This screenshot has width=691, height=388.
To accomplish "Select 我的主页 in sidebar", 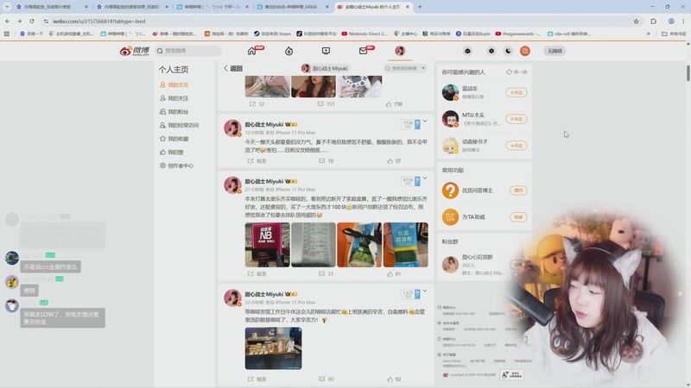I will point(174,84).
